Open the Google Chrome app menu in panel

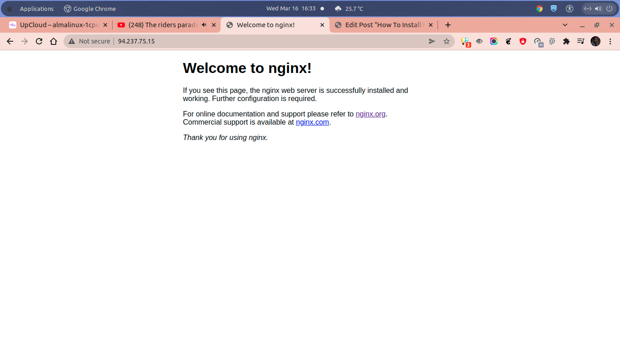pos(90,9)
